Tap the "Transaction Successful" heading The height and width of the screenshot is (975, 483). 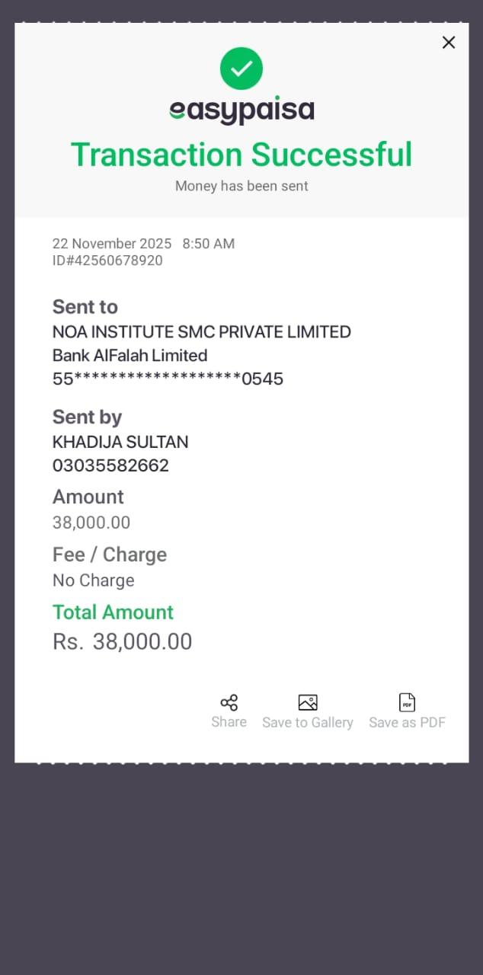click(x=241, y=155)
